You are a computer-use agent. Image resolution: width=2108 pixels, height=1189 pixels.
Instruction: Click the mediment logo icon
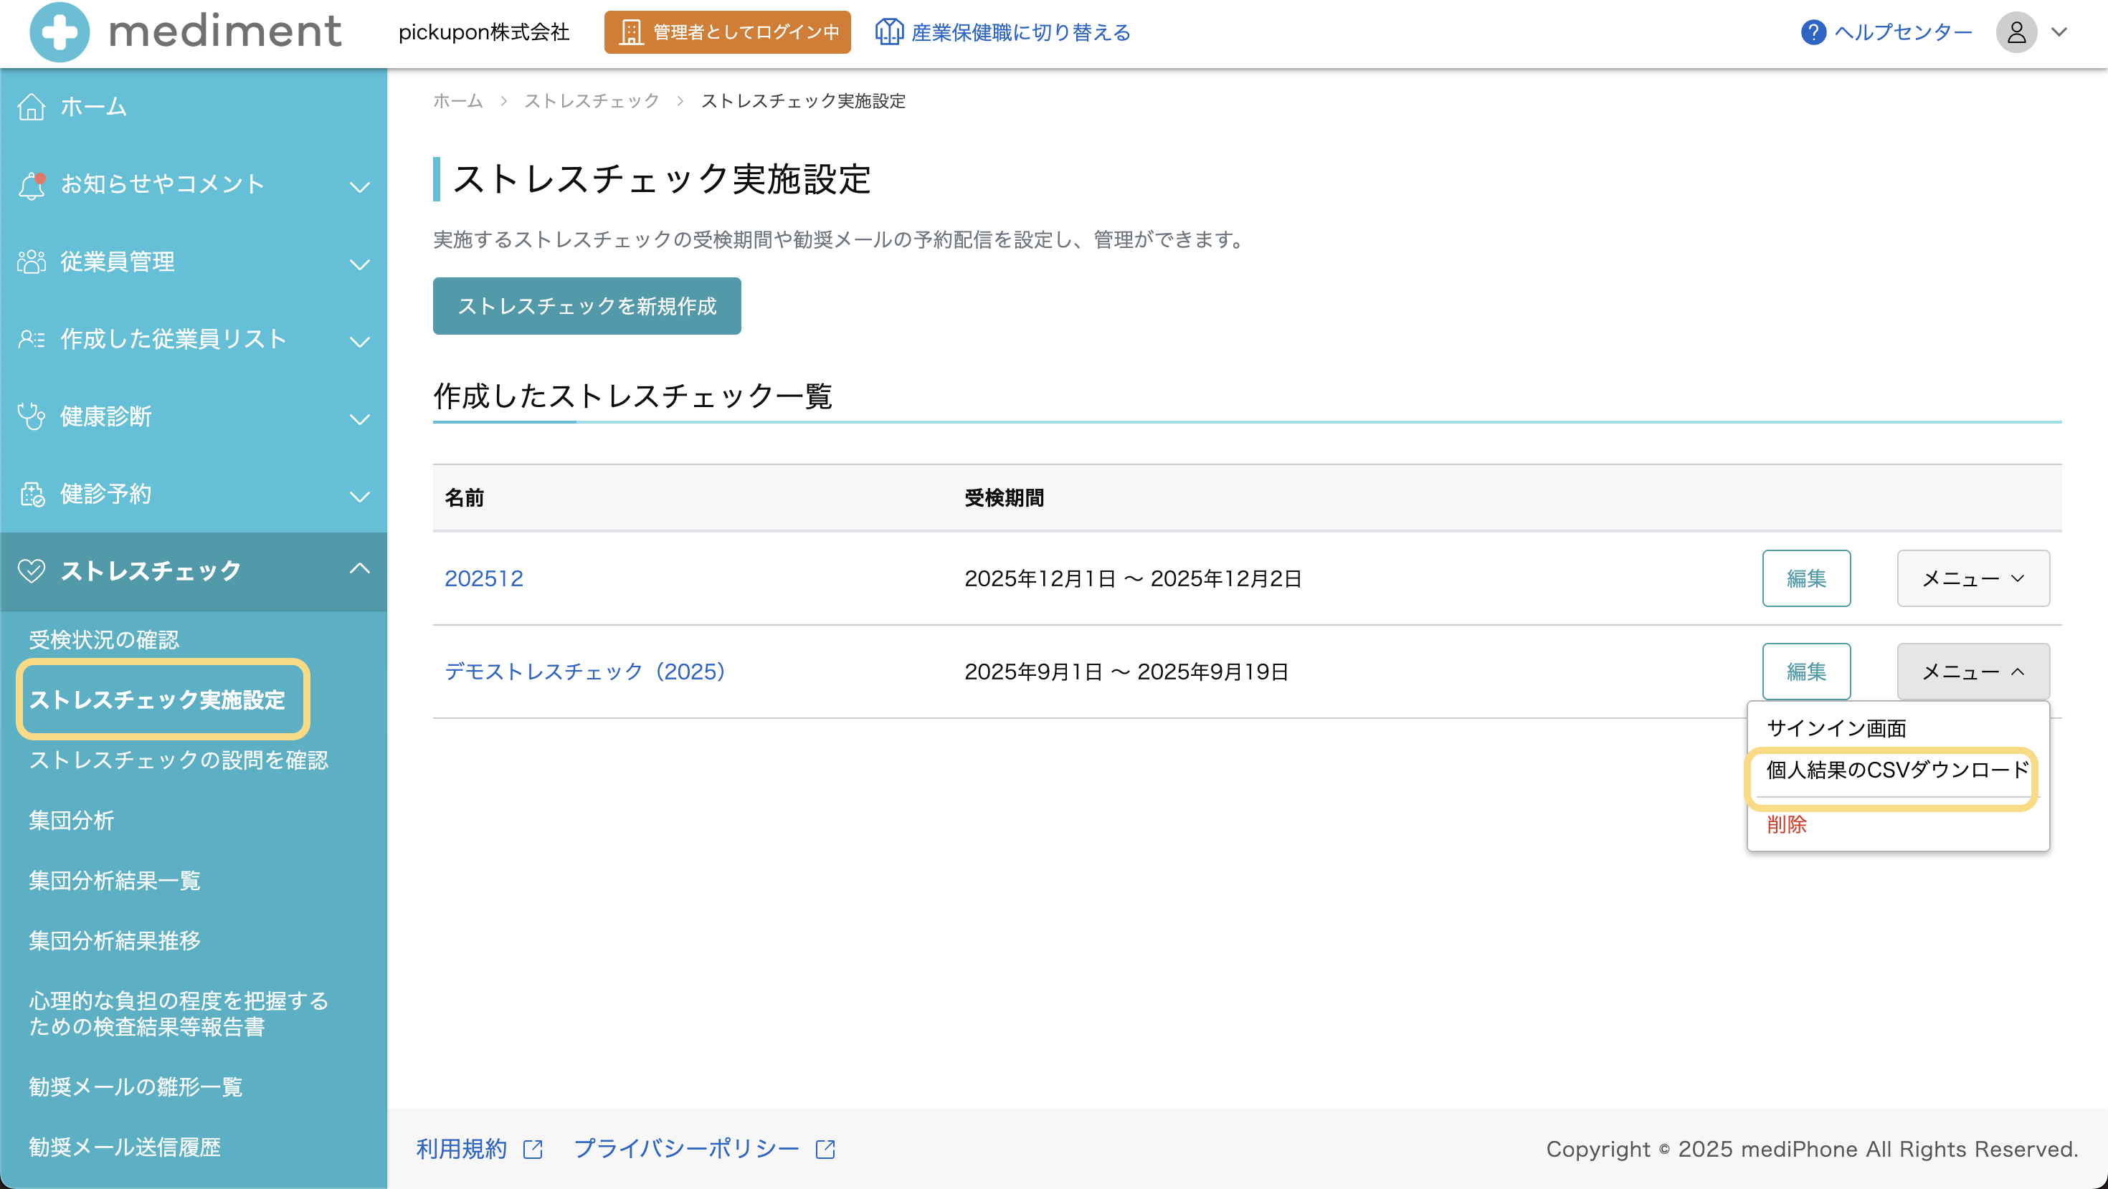[59, 32]
